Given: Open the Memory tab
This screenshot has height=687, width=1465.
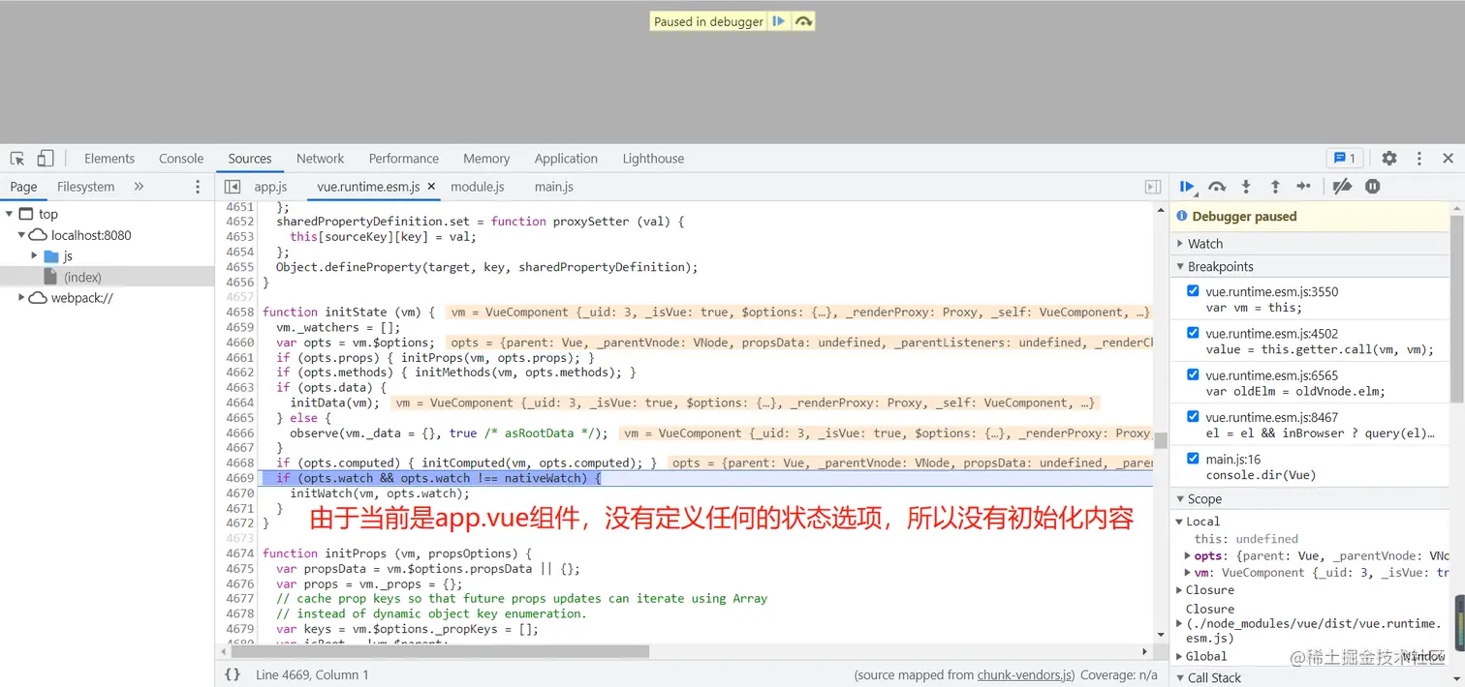Looking at the screenshot, I should click(x=486, y=159).
